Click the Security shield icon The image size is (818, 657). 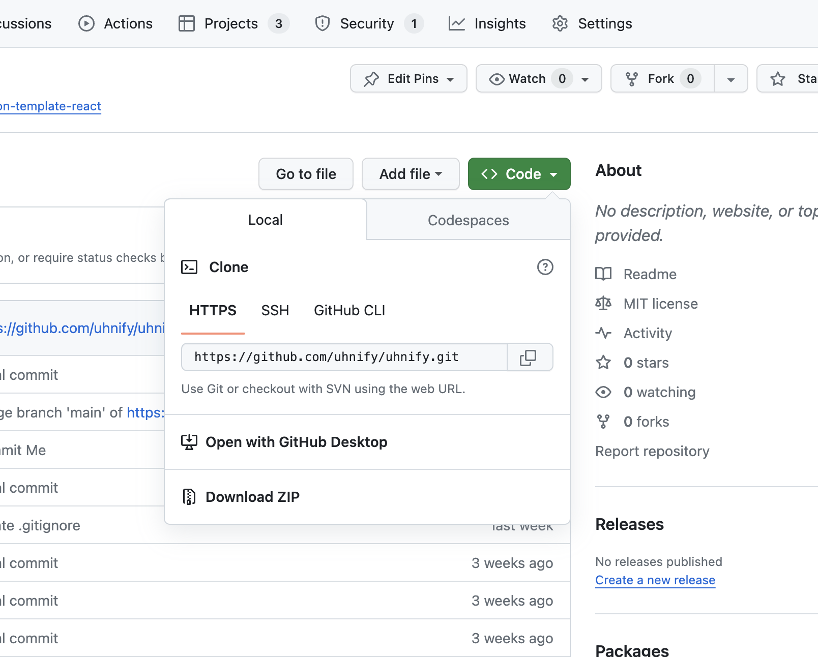tap(323, 23)
